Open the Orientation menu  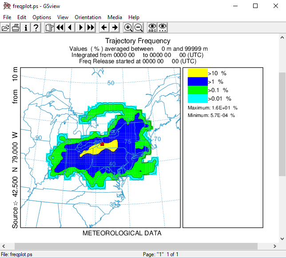(x=88, y=17)
